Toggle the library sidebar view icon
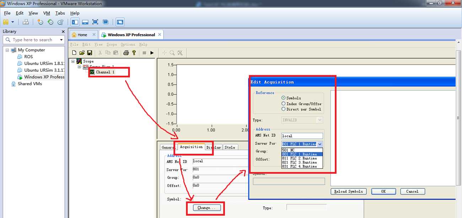The image size is (462, 218). [75, 22]
